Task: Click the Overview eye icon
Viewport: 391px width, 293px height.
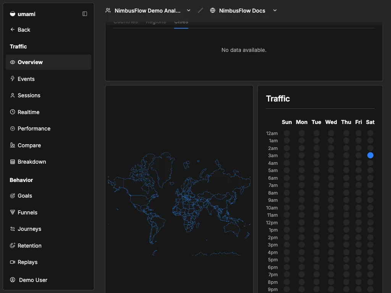Action: point(13,62)
